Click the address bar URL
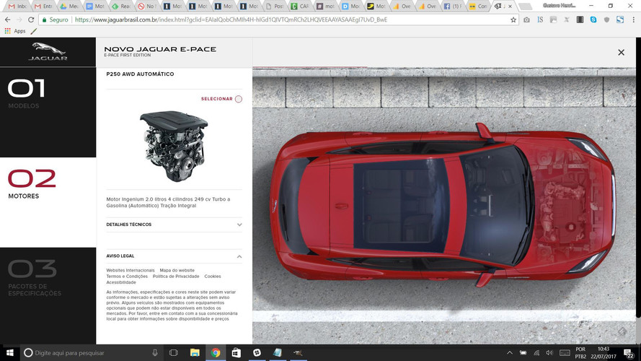Image resolution: width=641 pixels, height=361 pixels. click(x=231, y=19)
